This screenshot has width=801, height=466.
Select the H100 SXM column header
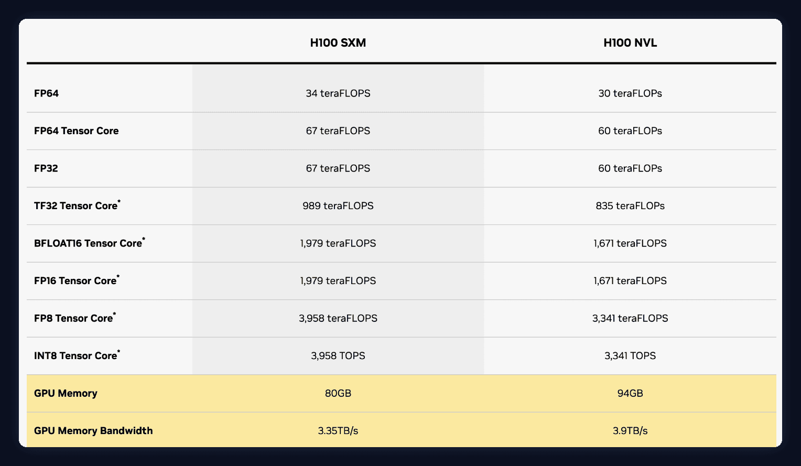coord(338,42)
